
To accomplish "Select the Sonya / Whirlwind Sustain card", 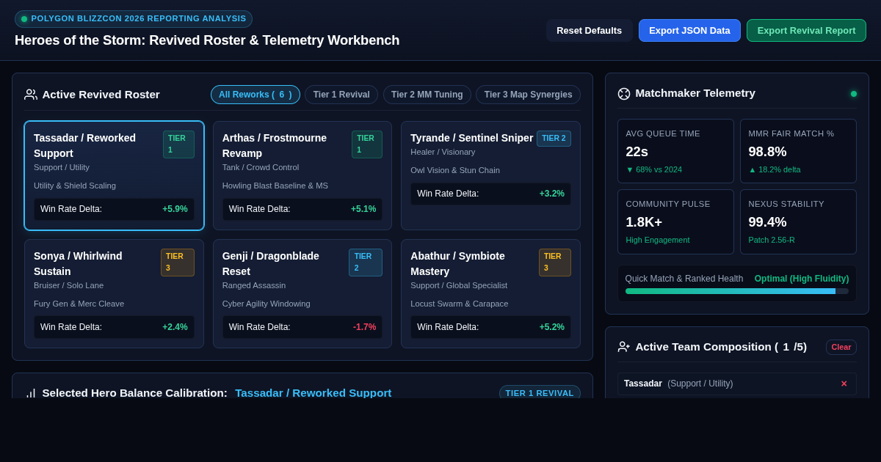I will tap(114, 293).
